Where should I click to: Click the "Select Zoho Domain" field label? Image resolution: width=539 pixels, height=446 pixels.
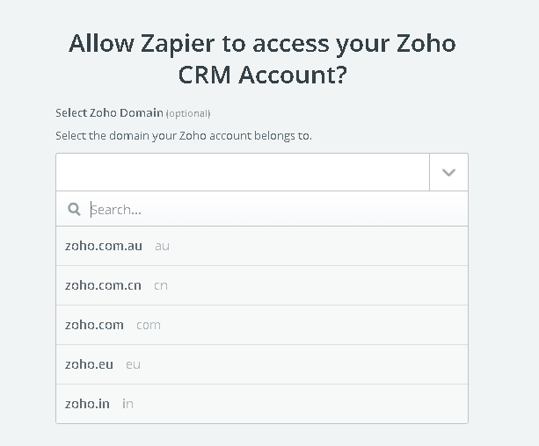tap(109, 112)
